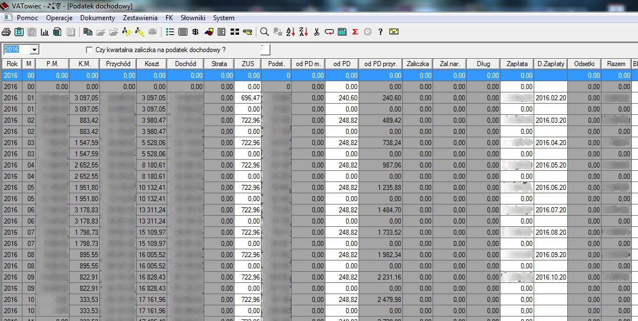Viewport: 638px width, 321px height.
Task: Enable quarterly income tax advance checkbox
Action: tap(89, 50)
